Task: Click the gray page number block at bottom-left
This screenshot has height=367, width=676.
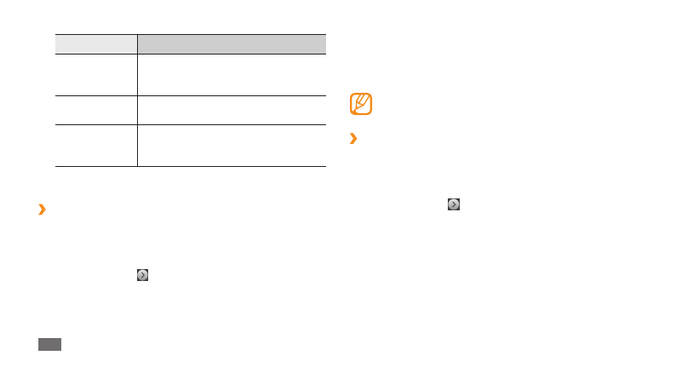Action: (x=49, y=345)
